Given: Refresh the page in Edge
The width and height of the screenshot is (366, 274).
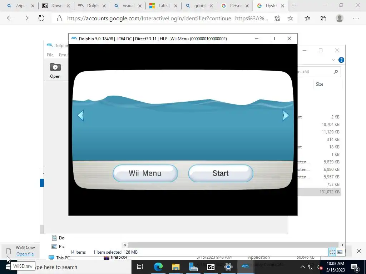Looking at the screenshot, I should [41, 18].
